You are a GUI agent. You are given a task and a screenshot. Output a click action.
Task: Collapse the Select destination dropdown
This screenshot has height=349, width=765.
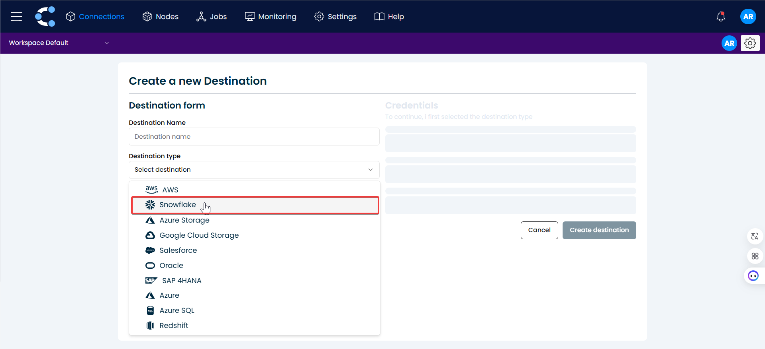click(254, 170)
